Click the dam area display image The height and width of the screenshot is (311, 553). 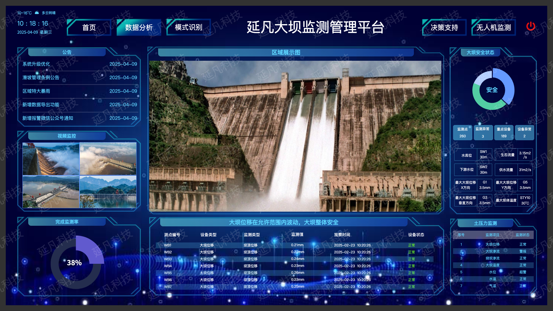coord(295,136)
